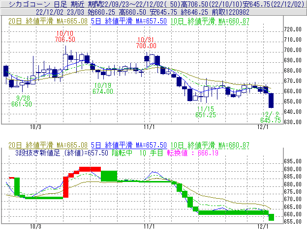Click 20日 終値平滑 MA=665.08 in candlestick legend
Viewport: 307px width, 233px height.
[x=48, y=21]
